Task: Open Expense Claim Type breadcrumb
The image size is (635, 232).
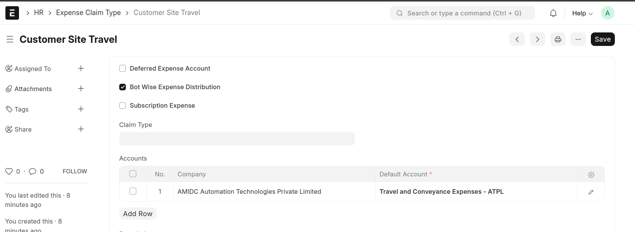Action: pyautogui.click(x=88, y=13)
